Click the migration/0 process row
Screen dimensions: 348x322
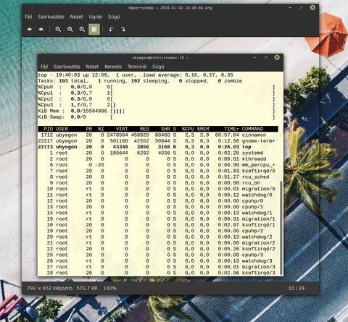coord(158,189)
